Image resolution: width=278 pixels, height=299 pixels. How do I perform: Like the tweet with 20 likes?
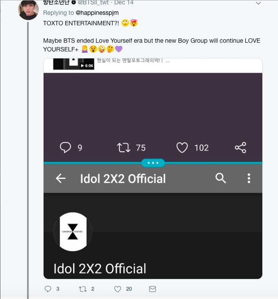tap(117, 289)
